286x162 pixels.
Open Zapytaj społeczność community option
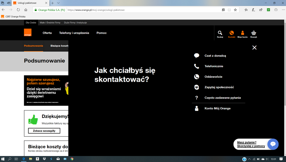219,87
